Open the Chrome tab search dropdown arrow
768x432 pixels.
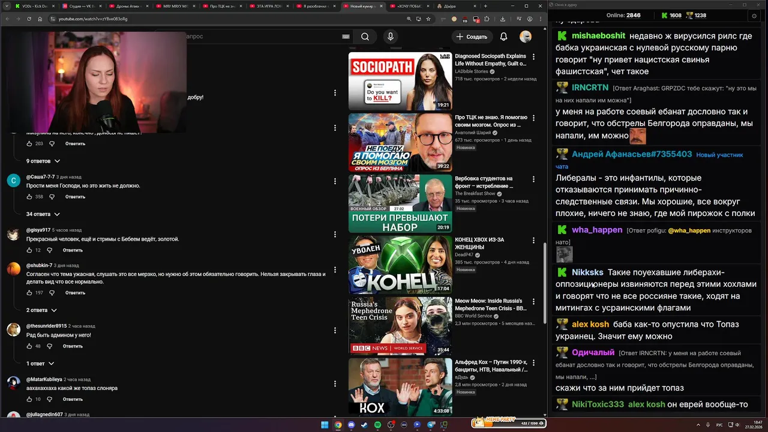tap(7, 6)
